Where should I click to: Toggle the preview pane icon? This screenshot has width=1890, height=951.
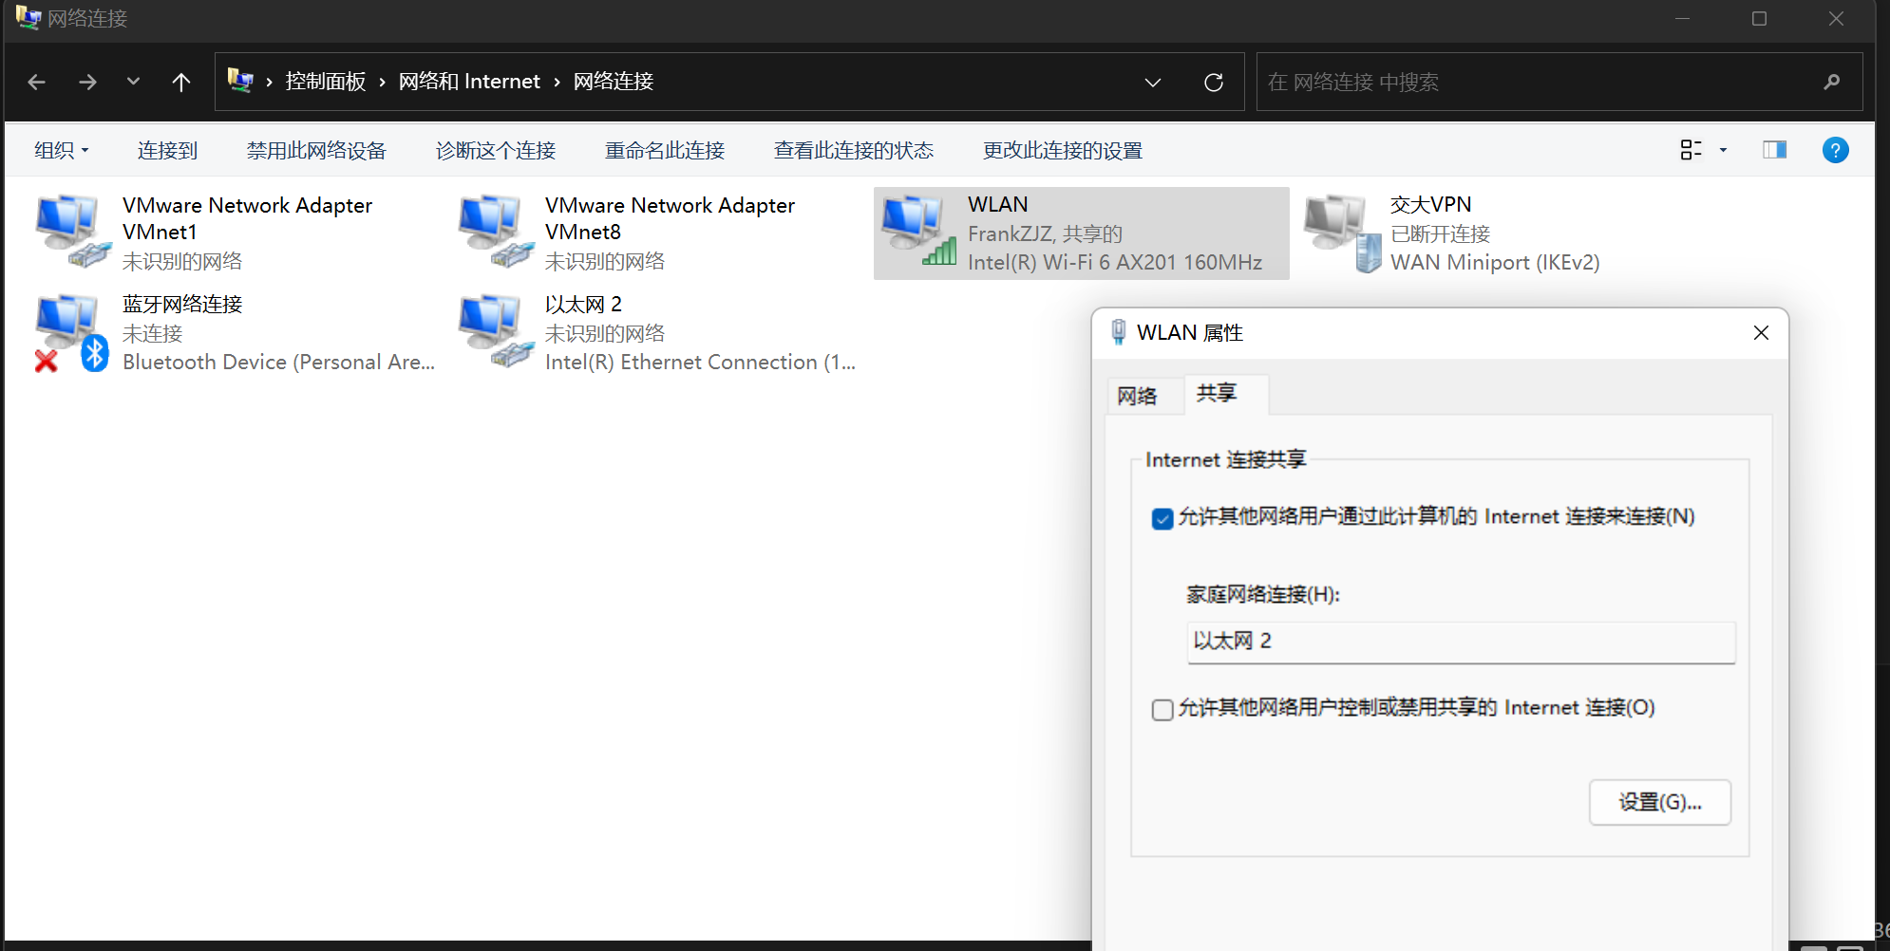pyautogui.click(x=1774, y=150)
